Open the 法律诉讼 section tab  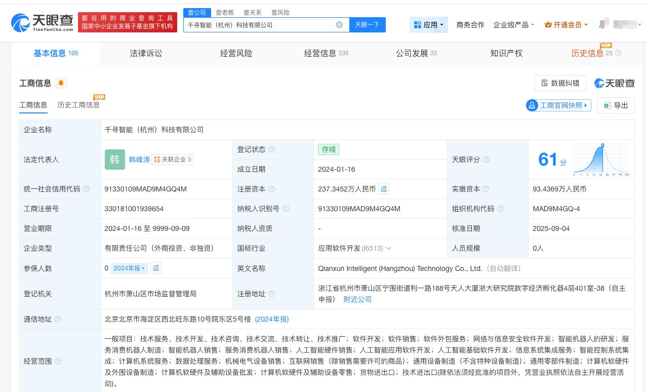tap(146, 53)
